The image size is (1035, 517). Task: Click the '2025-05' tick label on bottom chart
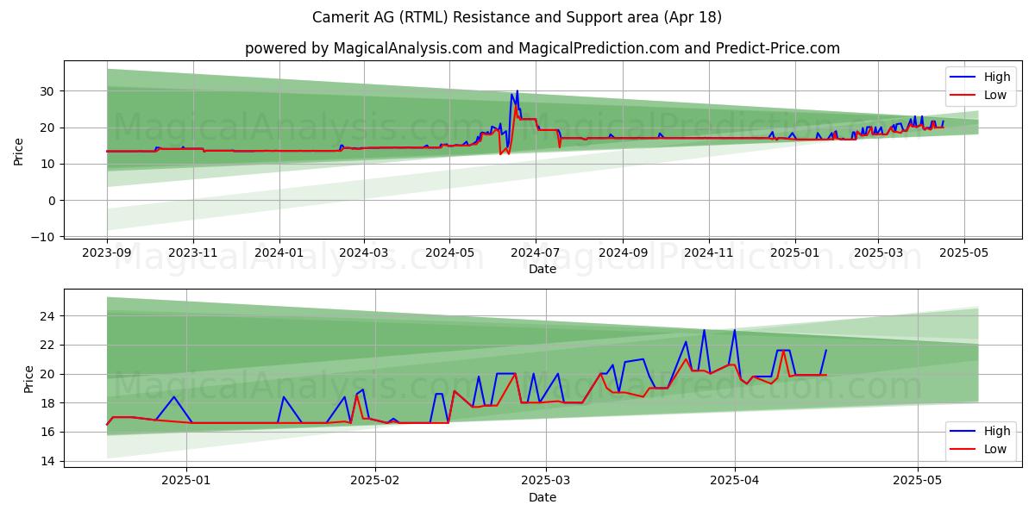tap(917, 483)
